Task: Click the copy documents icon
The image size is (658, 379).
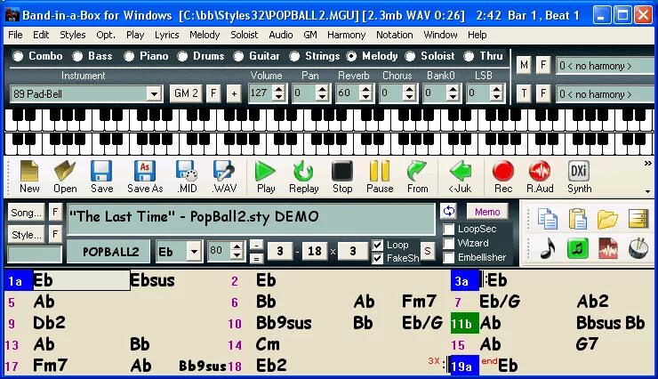Action: (548, 219)
